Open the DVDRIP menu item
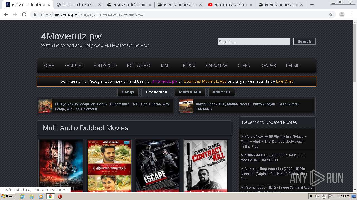 pos(293,66)
